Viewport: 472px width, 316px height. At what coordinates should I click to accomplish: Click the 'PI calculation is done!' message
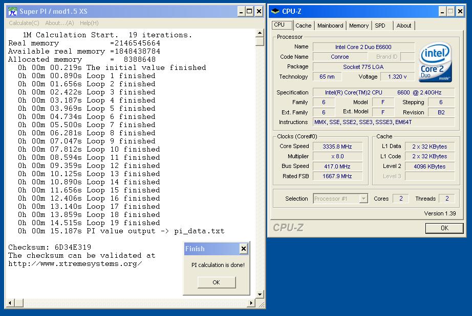[x=218, y=265]
